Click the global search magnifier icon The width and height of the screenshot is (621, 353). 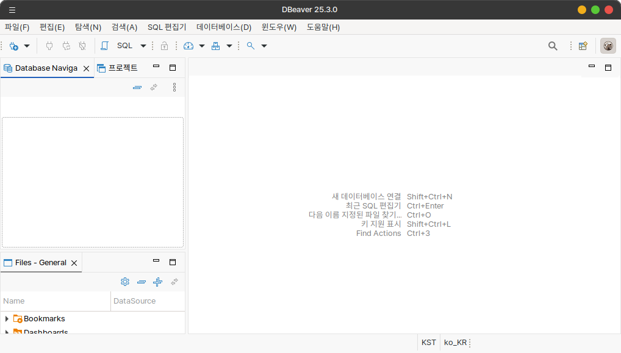(x=553, y=46)
